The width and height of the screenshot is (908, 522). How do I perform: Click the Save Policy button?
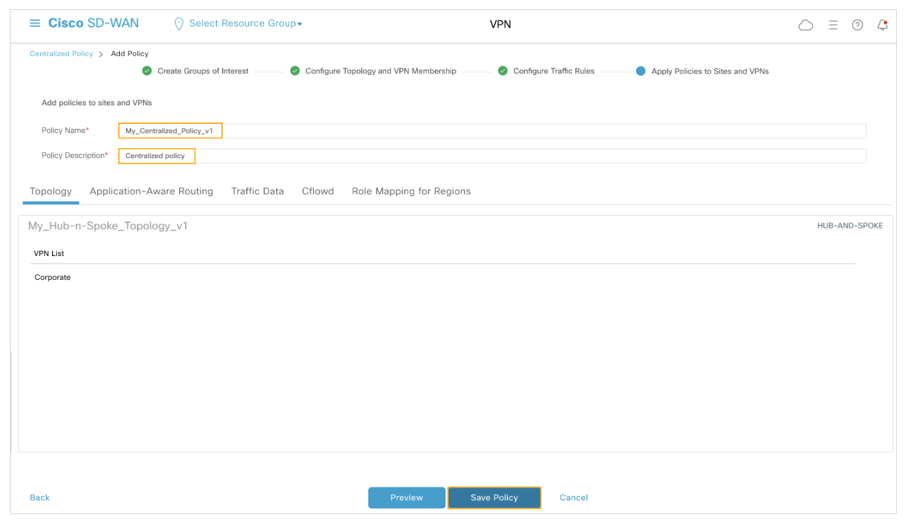point(494,498)
